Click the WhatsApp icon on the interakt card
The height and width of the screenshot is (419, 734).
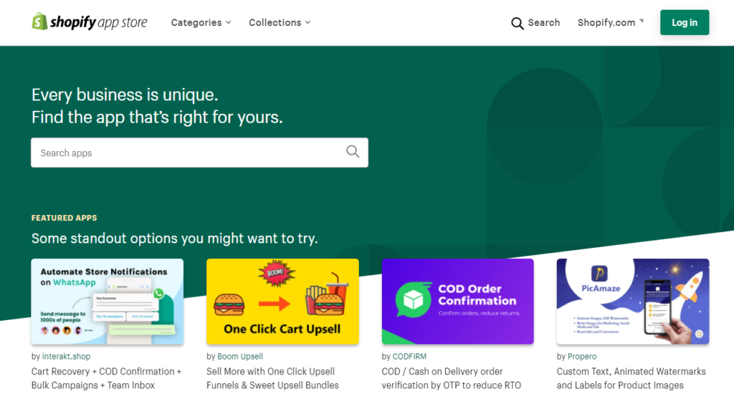pos(158,294)
